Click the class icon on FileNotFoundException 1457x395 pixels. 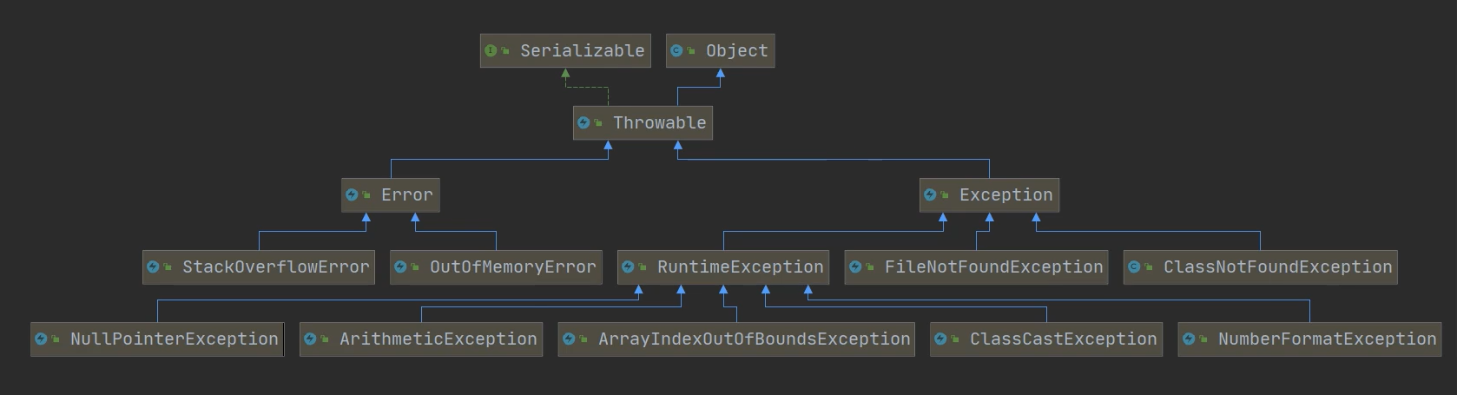click(x=855, y=267)
